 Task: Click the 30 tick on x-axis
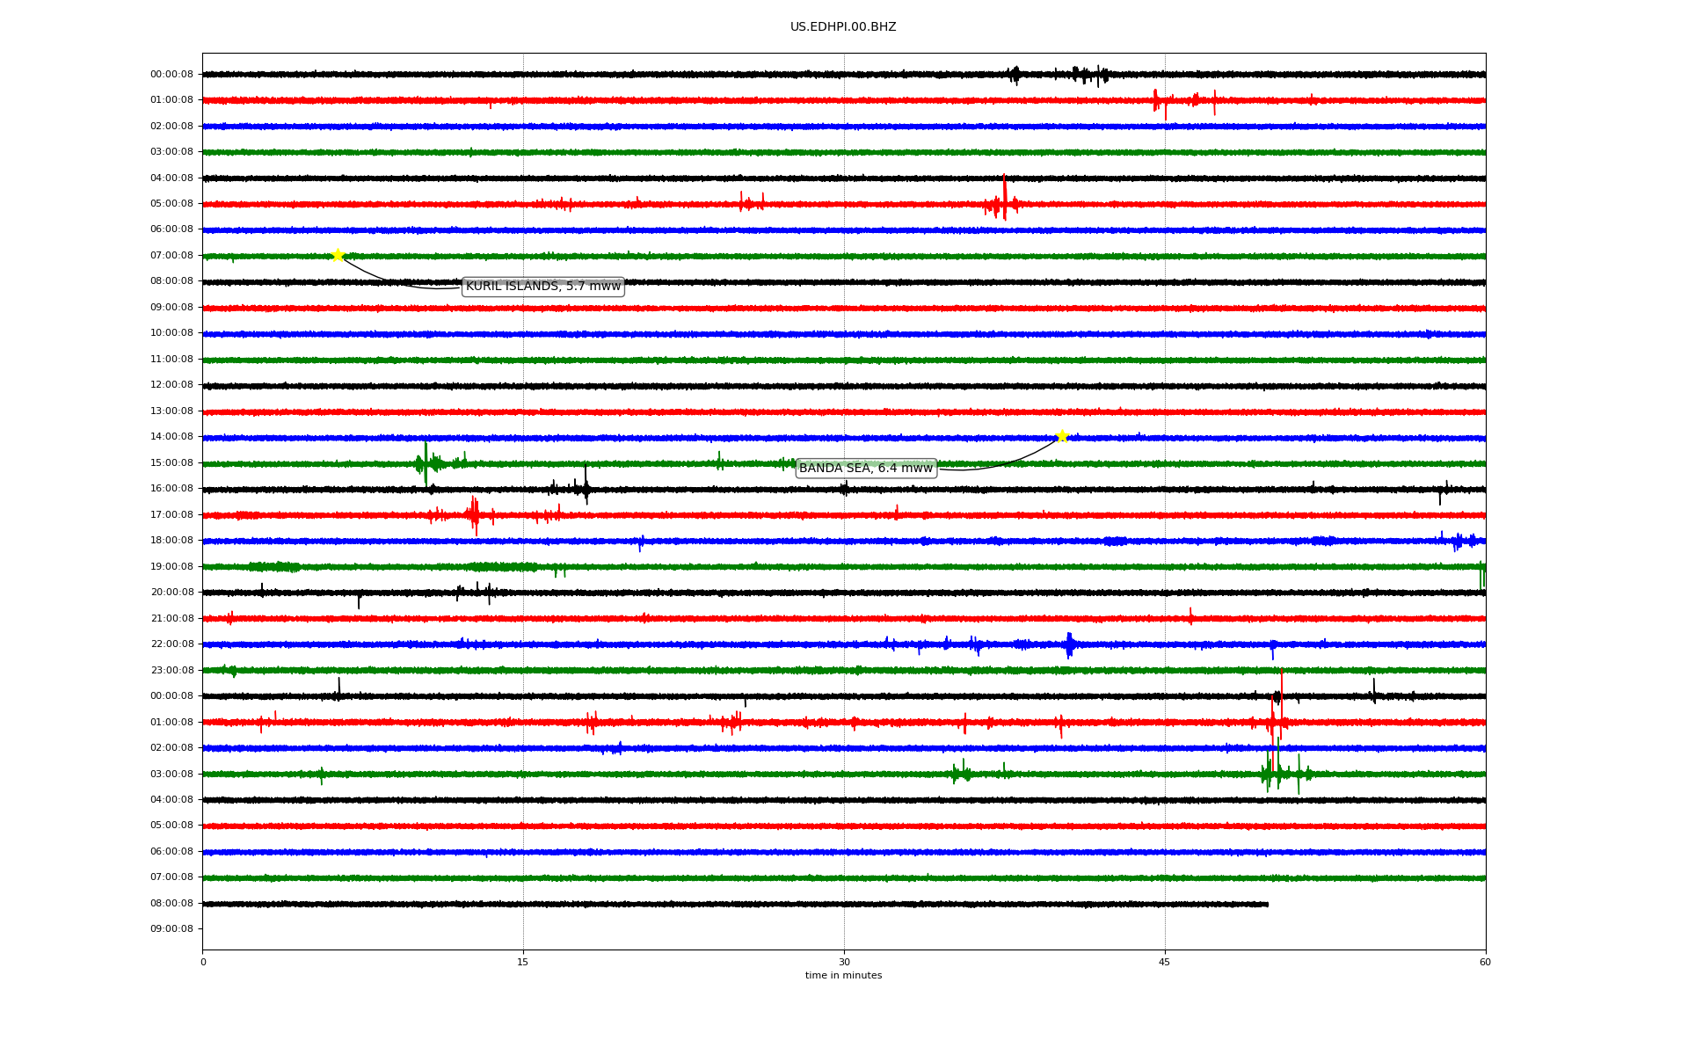point(844,963)
